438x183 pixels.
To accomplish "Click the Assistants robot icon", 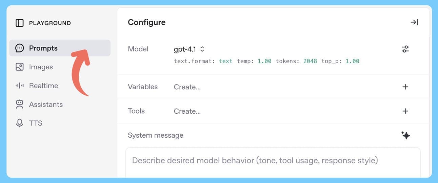I will click(x=20, y=104).
